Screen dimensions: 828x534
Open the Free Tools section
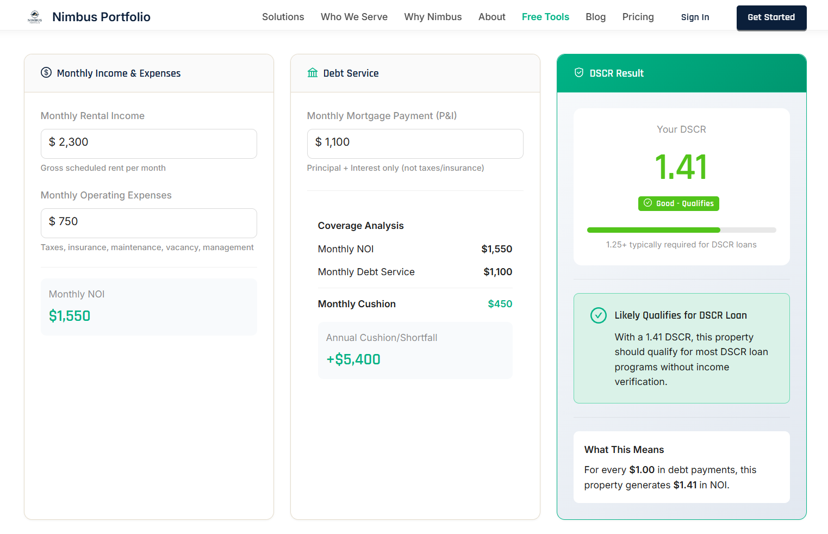coord(545,17)
